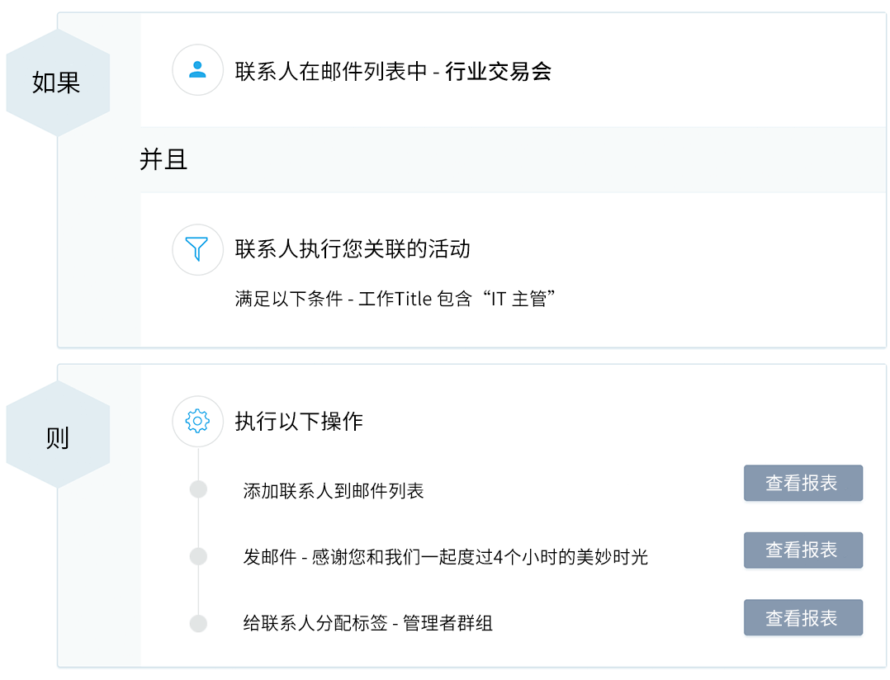This screenshot has width=890, height=680.
Task: Click the 执行以下操作 heading
Action: [299, 422]
